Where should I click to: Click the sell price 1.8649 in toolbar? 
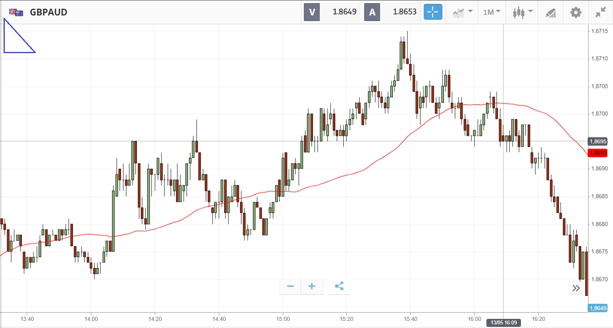344,12
